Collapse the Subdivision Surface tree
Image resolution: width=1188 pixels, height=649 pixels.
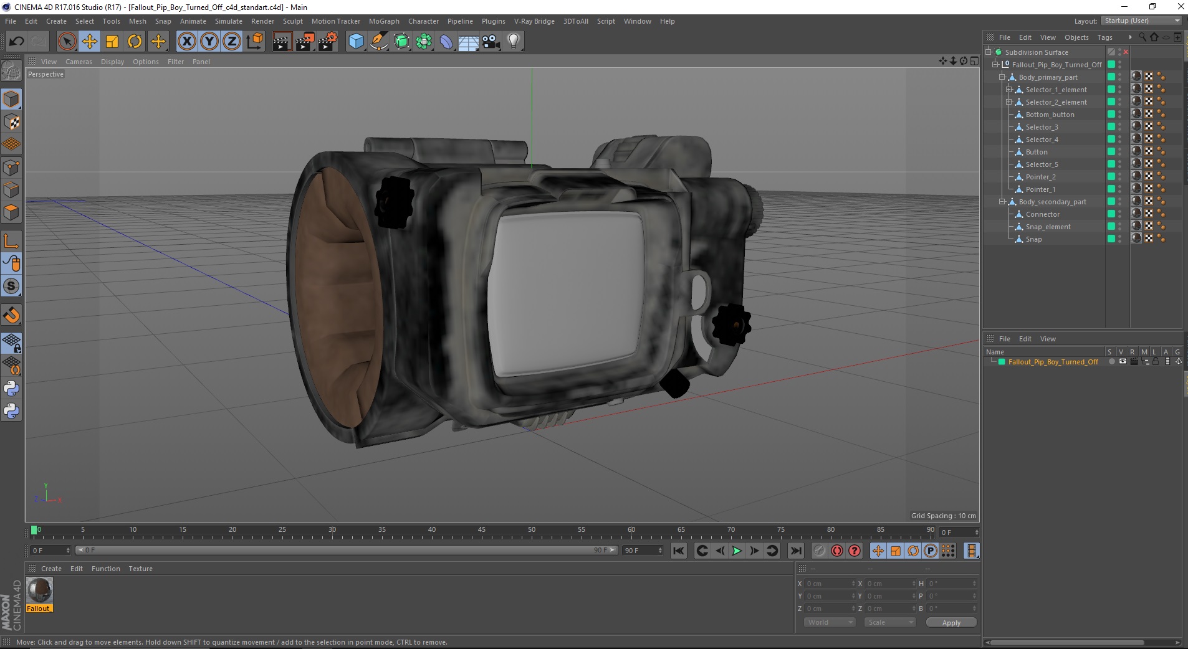[x=989, y=52]
